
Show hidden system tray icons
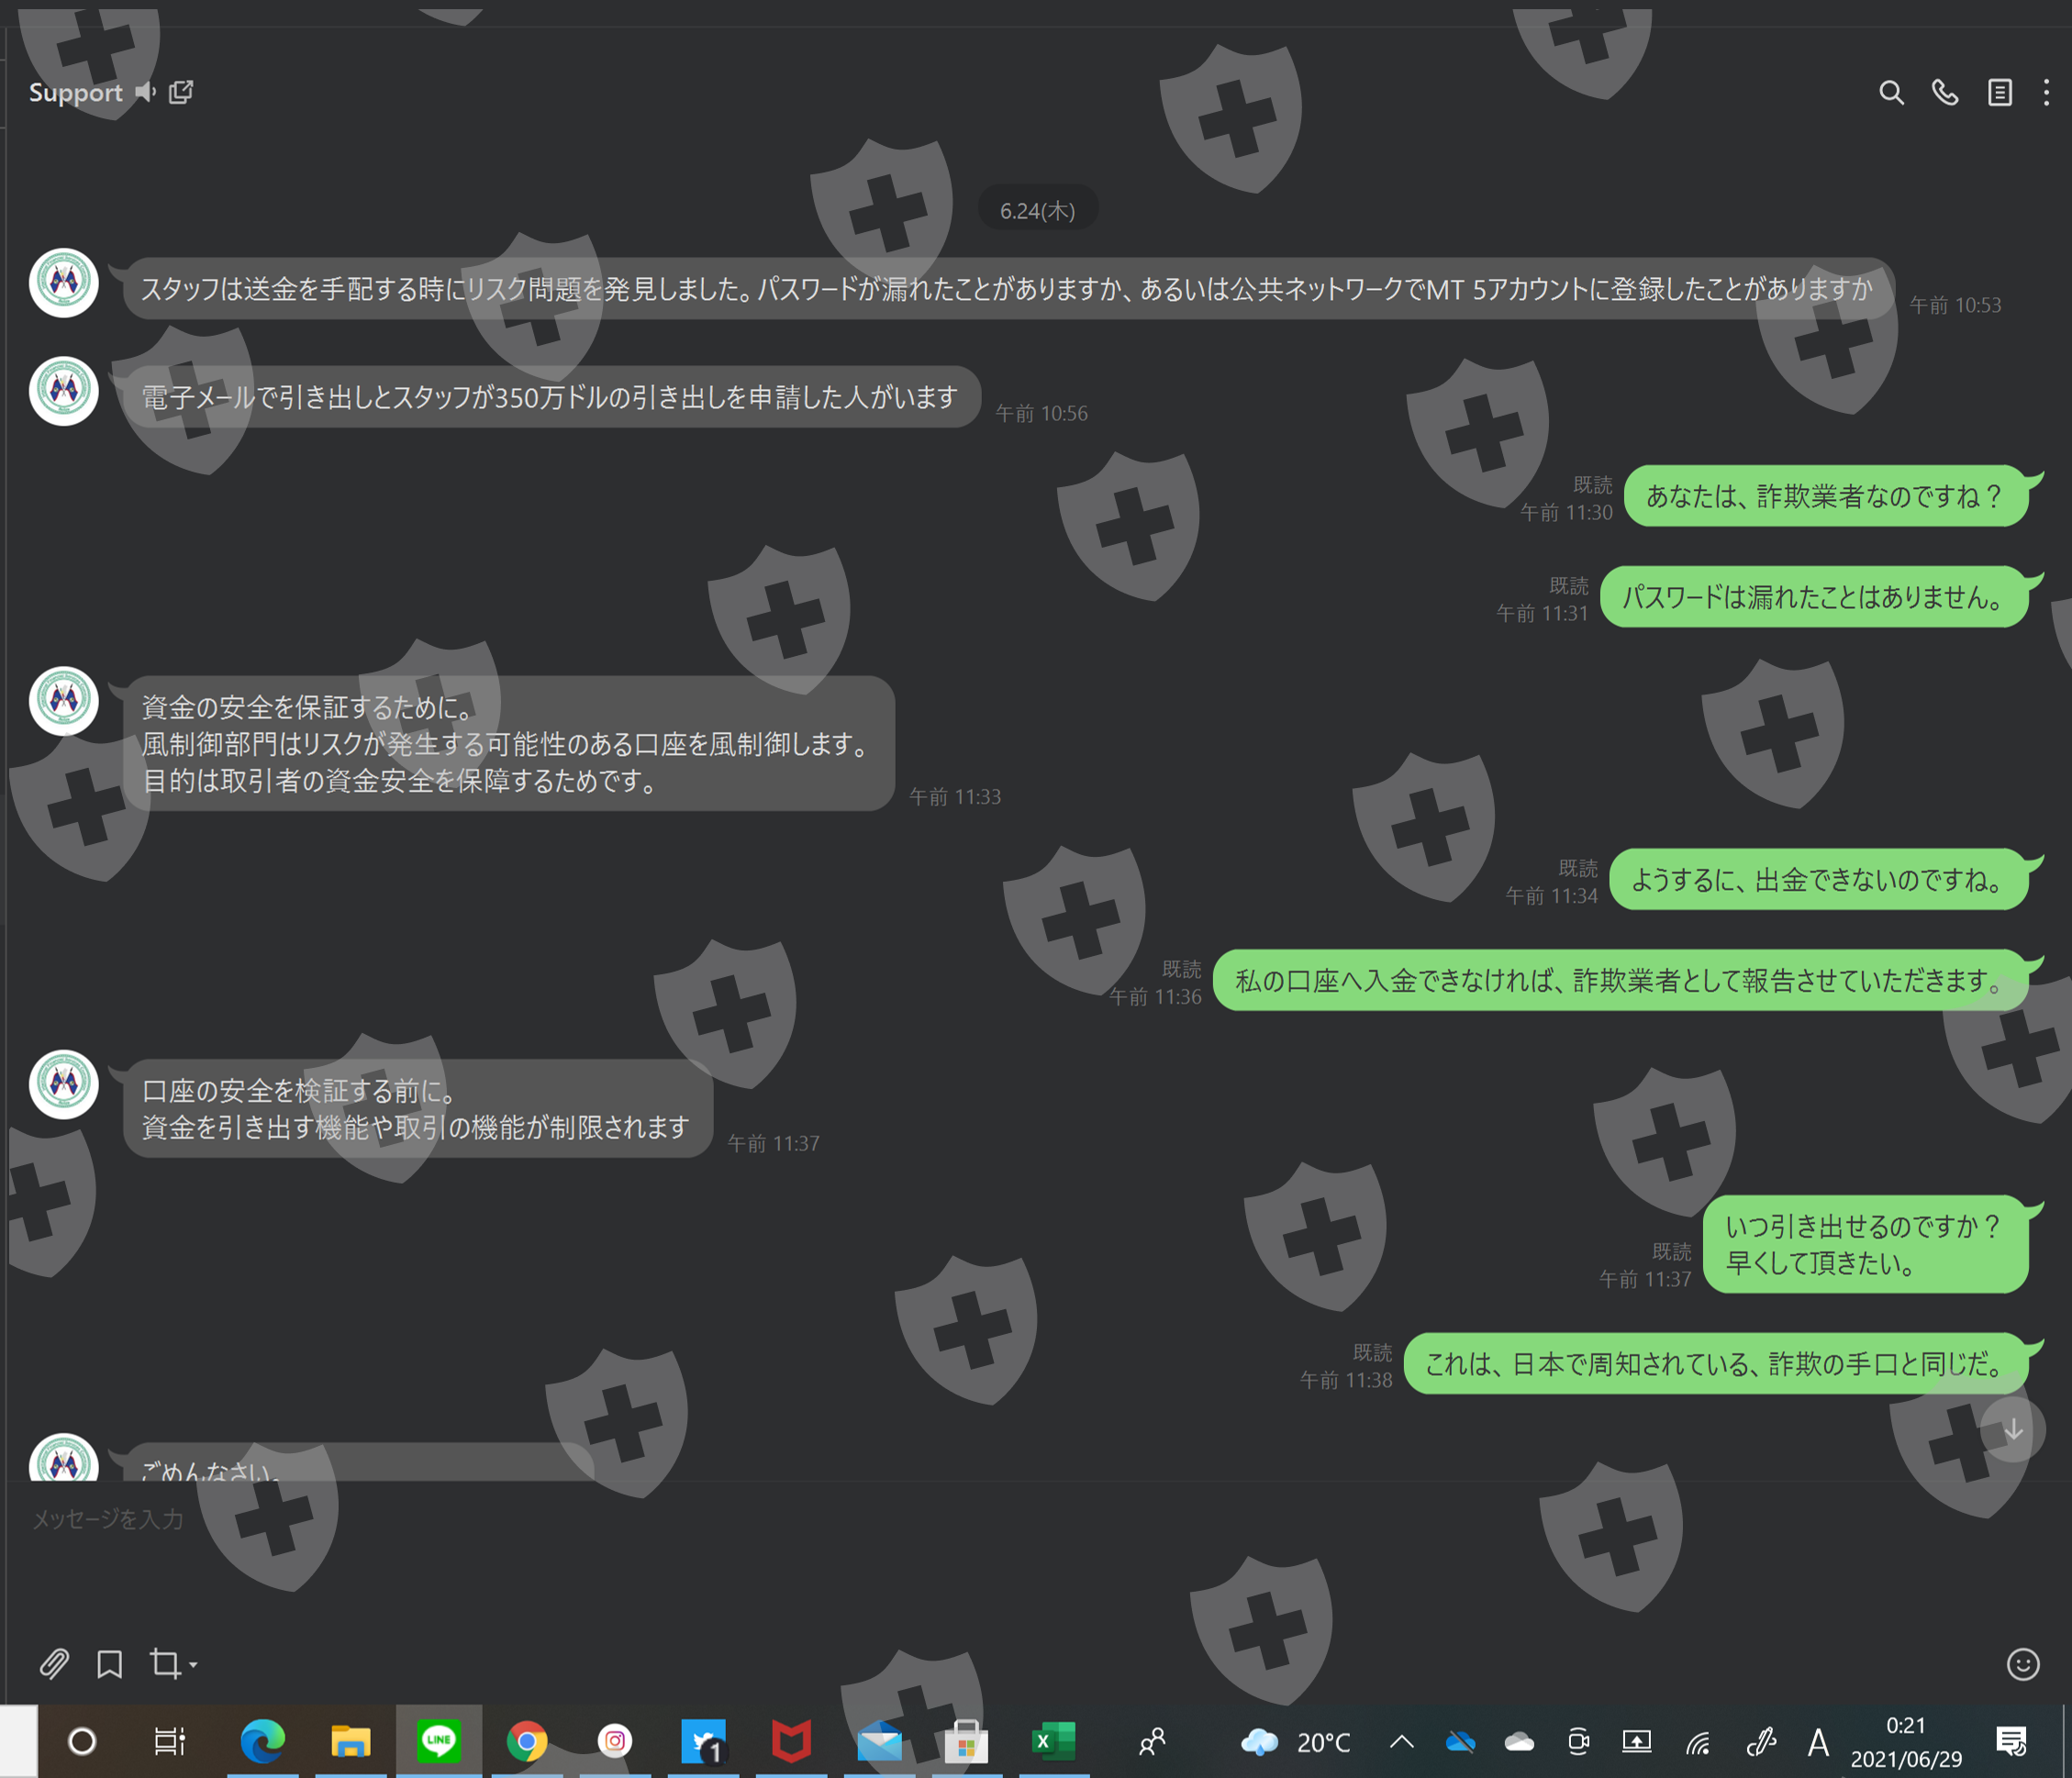[x=1401, y=1742]
